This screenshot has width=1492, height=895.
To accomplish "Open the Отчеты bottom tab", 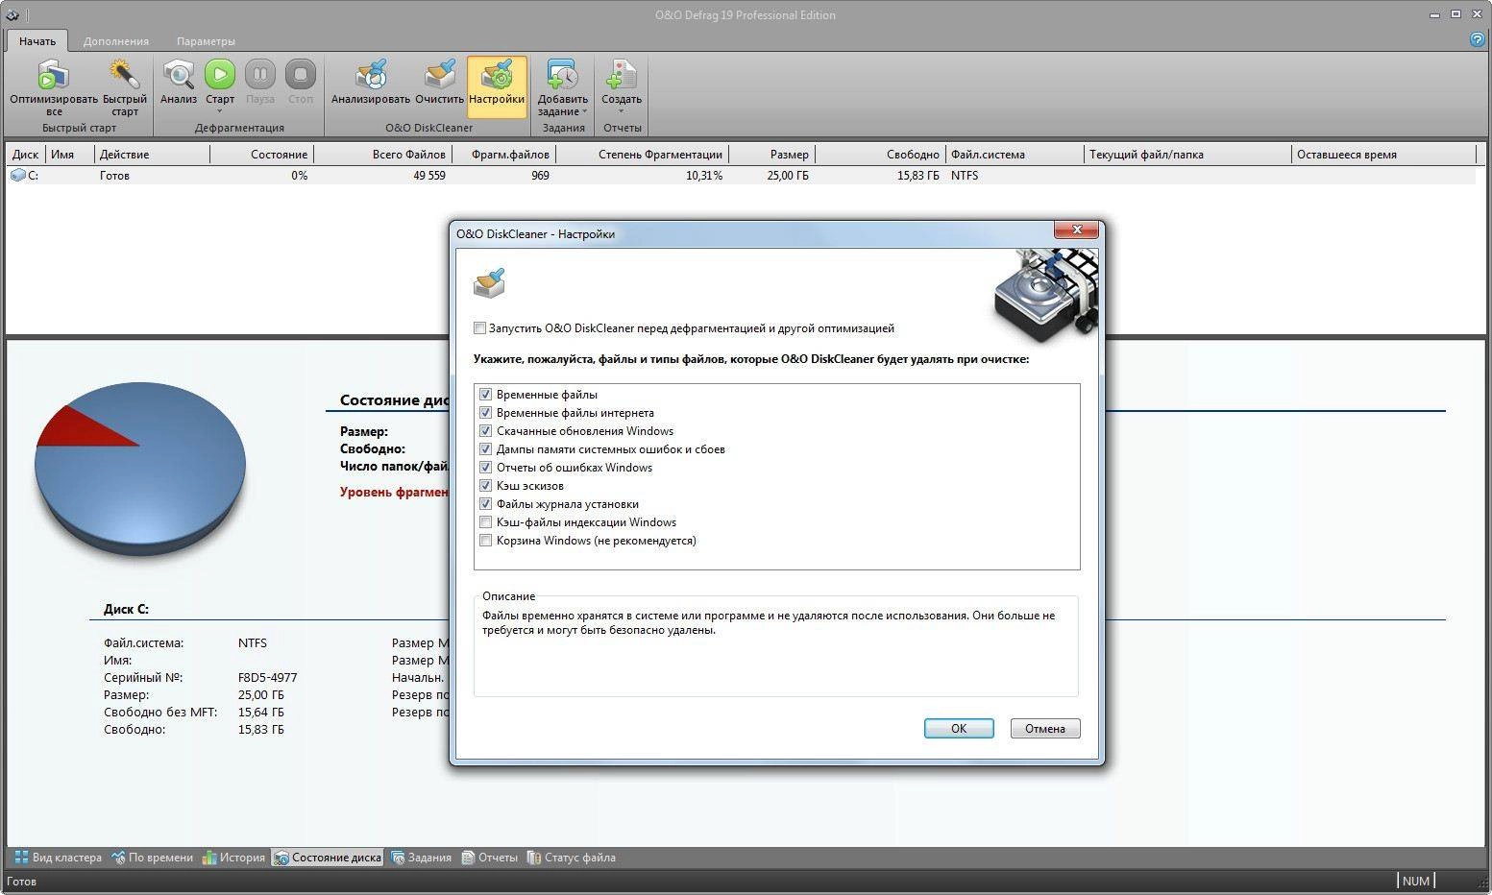I will 490,858.
